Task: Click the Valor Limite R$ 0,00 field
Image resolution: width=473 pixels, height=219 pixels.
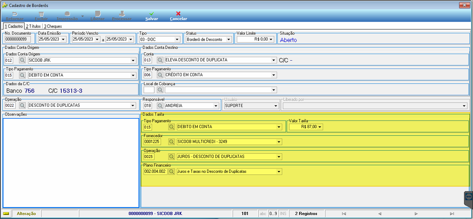Action: point(255,39)
